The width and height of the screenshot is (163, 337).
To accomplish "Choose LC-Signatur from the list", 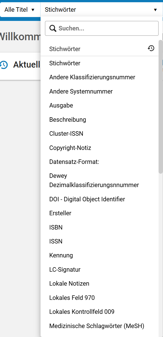I will pyautogui.click(x=99, y=269).
